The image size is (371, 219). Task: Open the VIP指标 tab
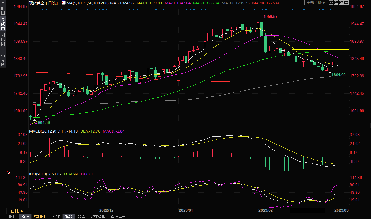pos(40,216)
